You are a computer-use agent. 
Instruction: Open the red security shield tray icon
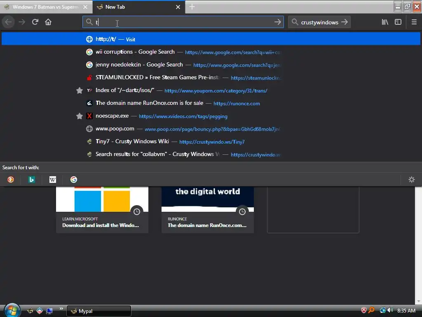[x=363, y=310]
